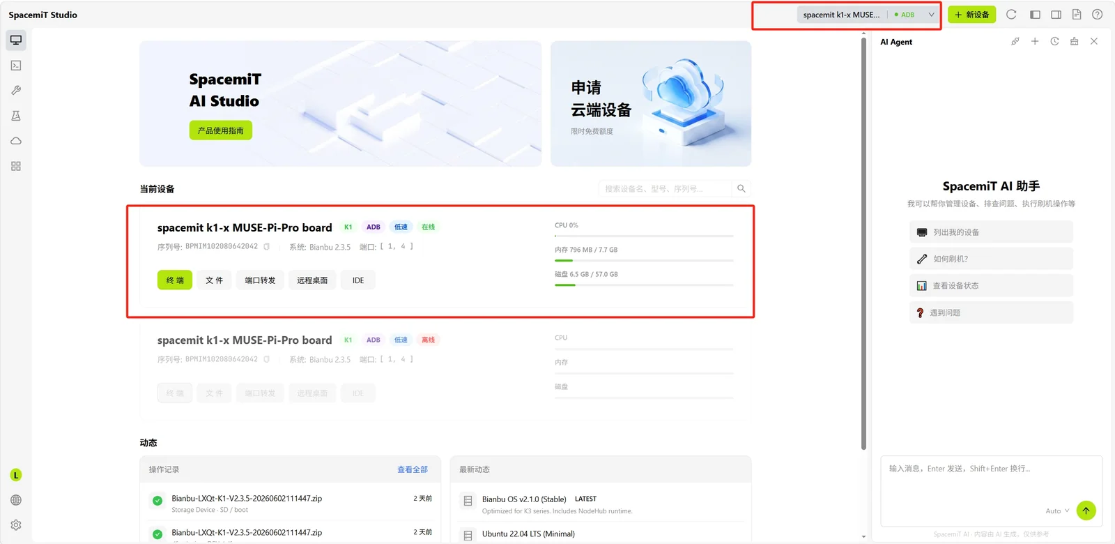Click the 最新动态 section header

[x=475, y=470]
